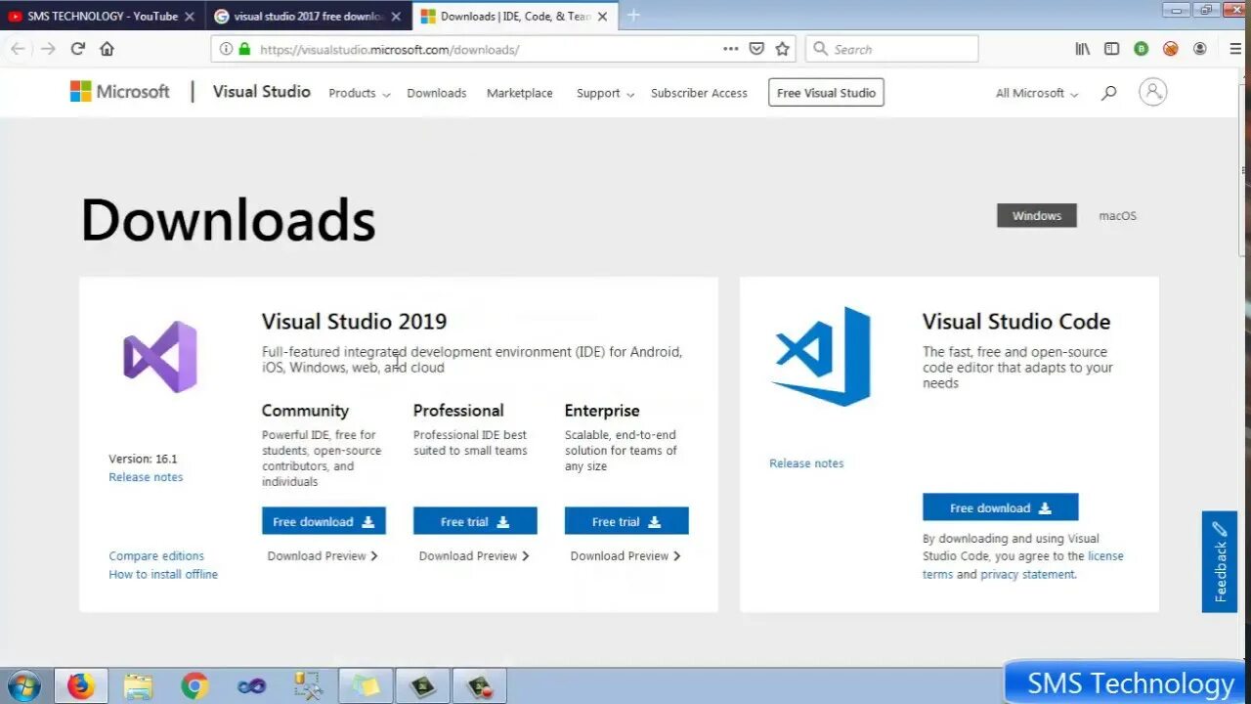Viewport: 1251px width, 704px height.
Task: Open the Compare editions link
Action: tap(156, 555)
